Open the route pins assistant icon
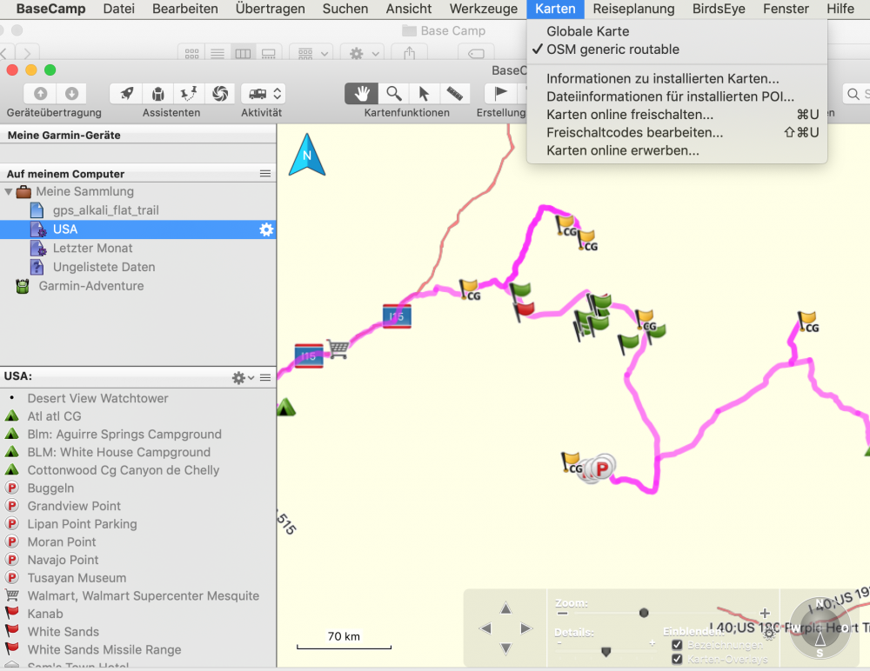 [x=189, y=93]
